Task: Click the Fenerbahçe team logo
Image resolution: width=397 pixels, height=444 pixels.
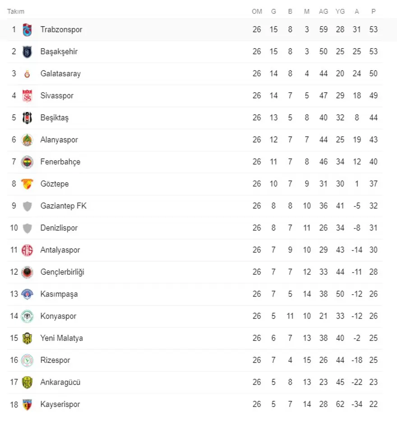Action: pos(28,162)
